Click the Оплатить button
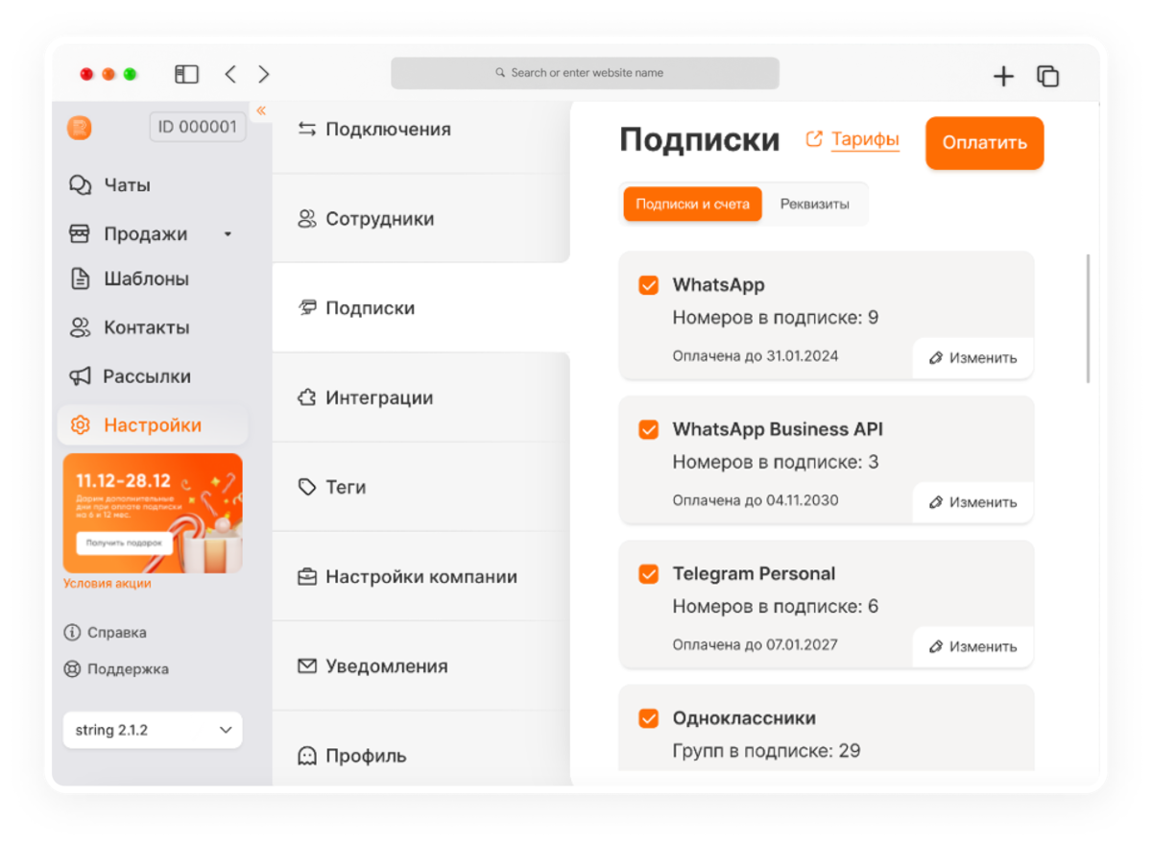 click(x=984, y=143)
